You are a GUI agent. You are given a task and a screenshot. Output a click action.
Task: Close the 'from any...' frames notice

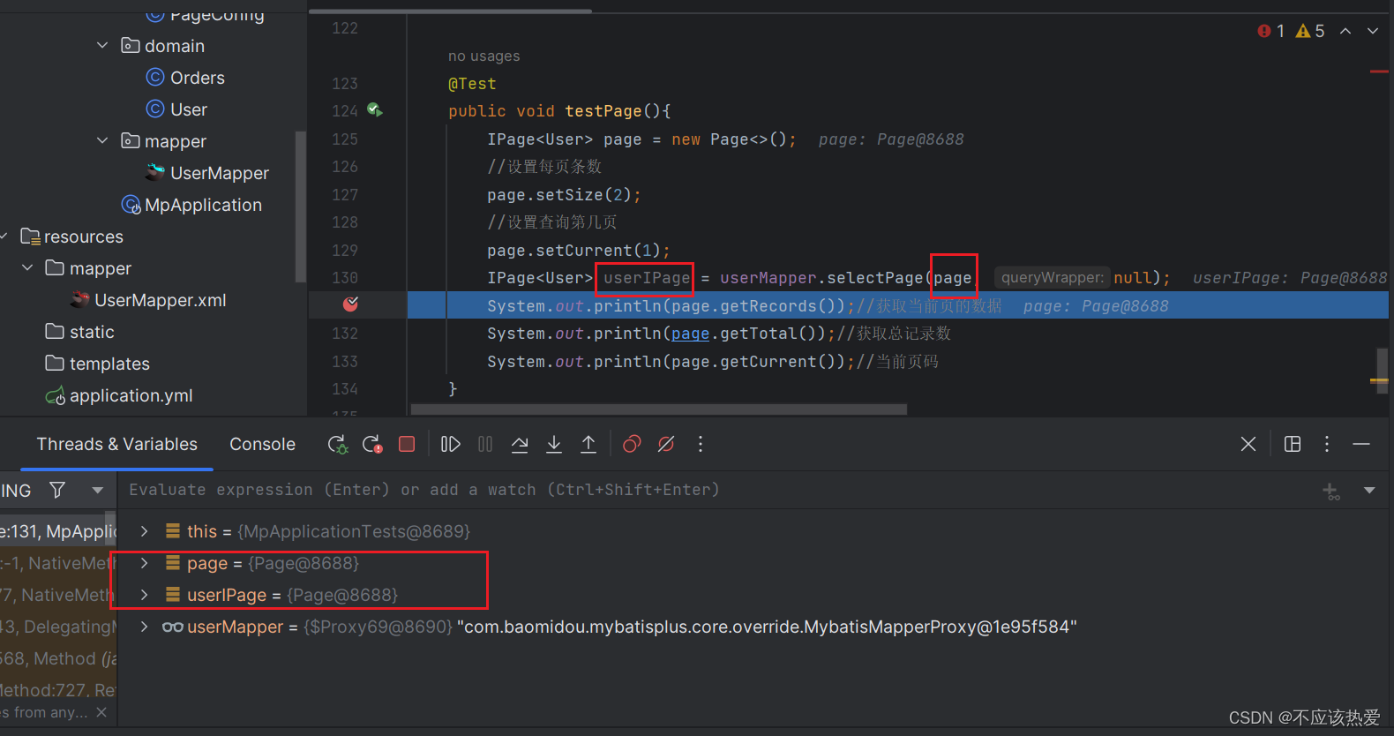click(101, 712)
